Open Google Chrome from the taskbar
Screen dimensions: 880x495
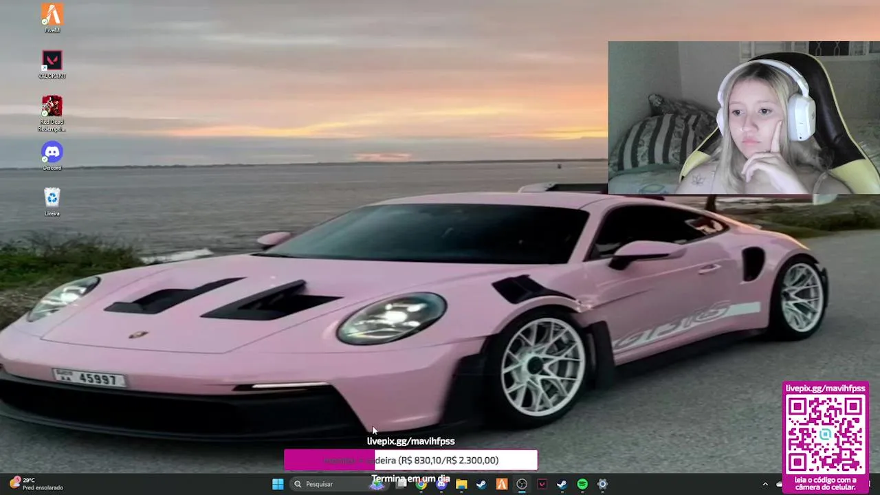click(x=421, y=484)
